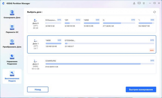Image resolution: width=162 pixels, height=98 pixels.
Task: Click the Диск 1 drive icon
Action: click(x=35, y=40)
